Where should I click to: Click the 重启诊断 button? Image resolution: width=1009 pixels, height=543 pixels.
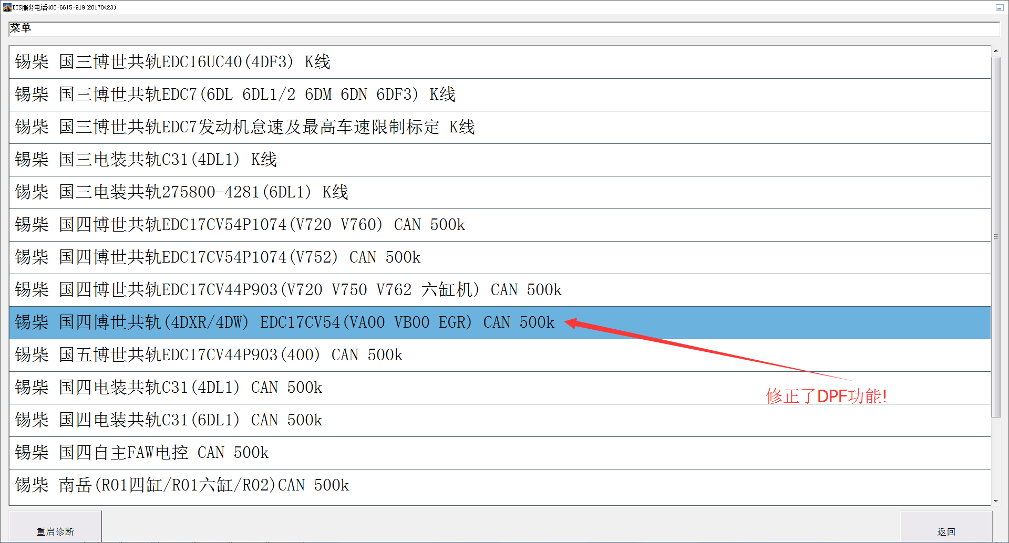pos(55,527)
